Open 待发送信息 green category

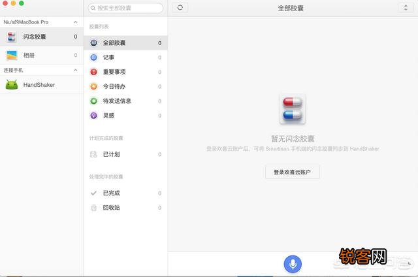click(x=125, y=101)
